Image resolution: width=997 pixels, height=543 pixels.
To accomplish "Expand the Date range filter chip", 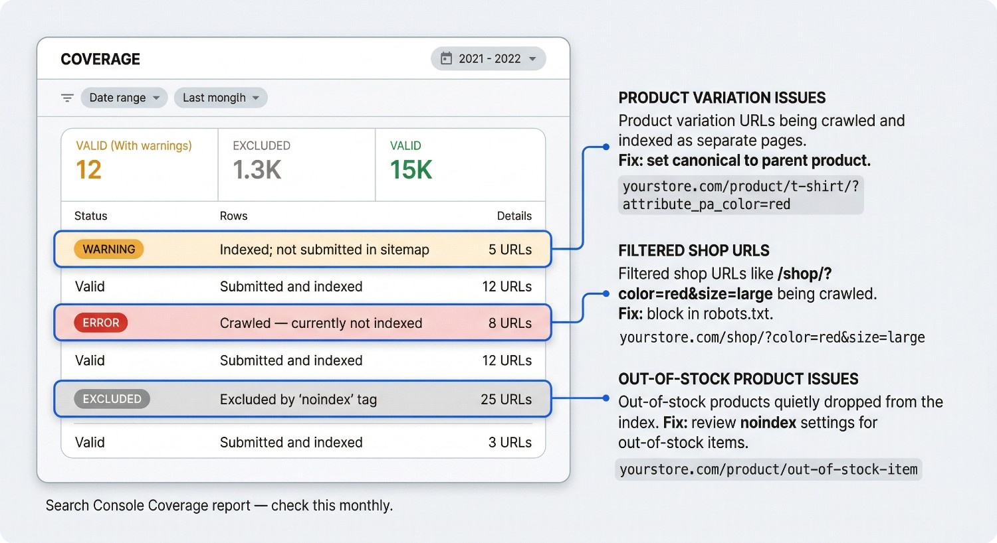I will coord(124,98).
